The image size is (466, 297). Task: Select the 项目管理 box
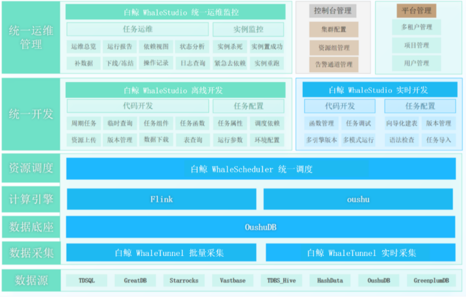416,45
